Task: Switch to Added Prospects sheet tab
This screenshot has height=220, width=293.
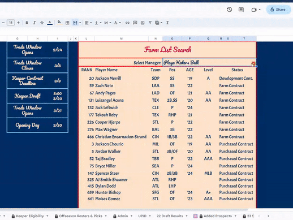Action: point(218,216)
